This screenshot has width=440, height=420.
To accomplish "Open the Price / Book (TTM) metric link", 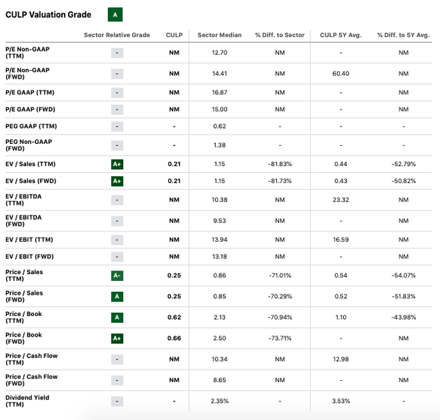I will (23, 317).
